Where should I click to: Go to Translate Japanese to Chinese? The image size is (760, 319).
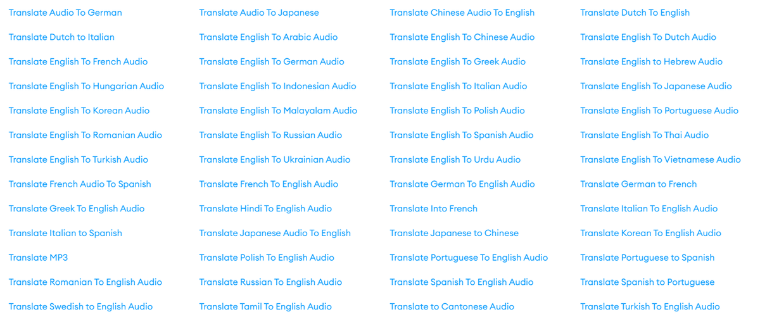(454, 234)
